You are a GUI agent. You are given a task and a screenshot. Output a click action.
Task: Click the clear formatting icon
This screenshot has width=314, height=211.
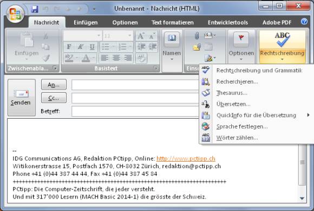141,58
